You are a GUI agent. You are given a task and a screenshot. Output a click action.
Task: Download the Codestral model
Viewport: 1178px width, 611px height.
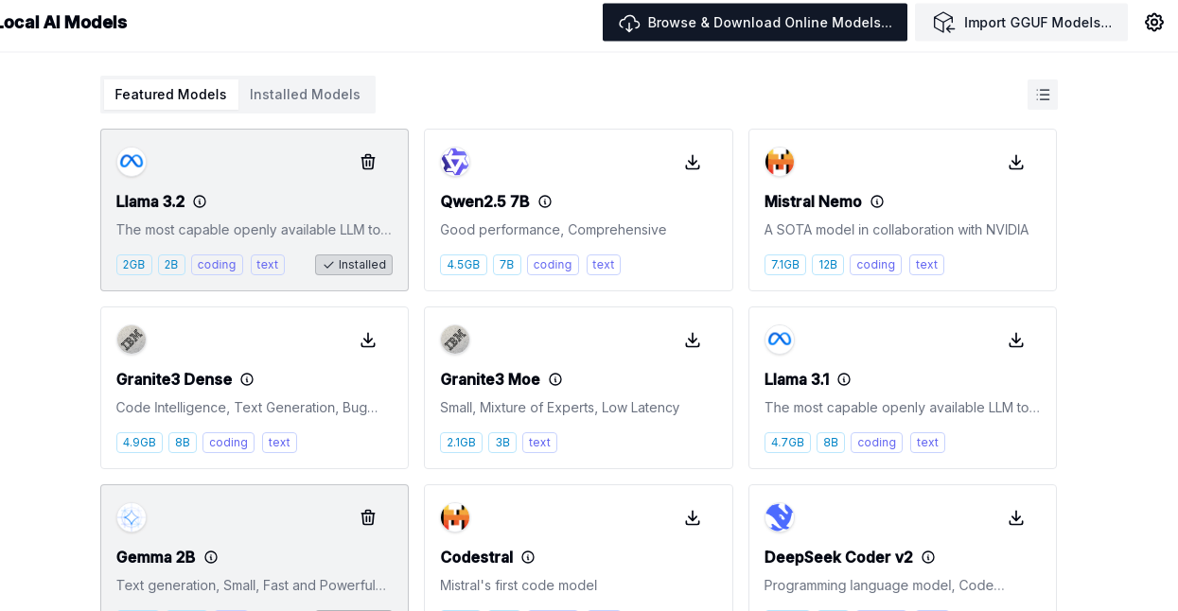tap(693, 517)
